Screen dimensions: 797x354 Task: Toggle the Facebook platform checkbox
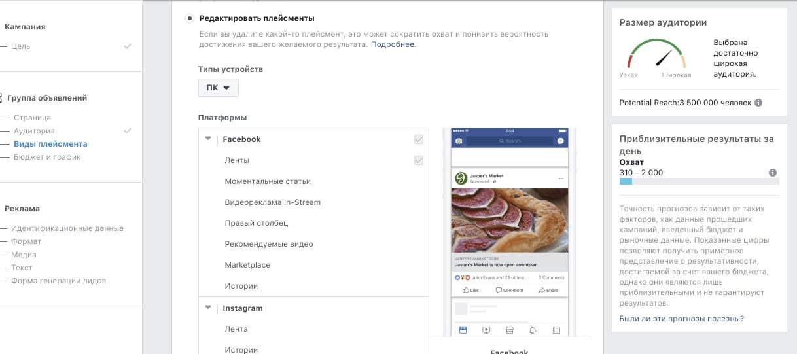[x=419, y=139]
